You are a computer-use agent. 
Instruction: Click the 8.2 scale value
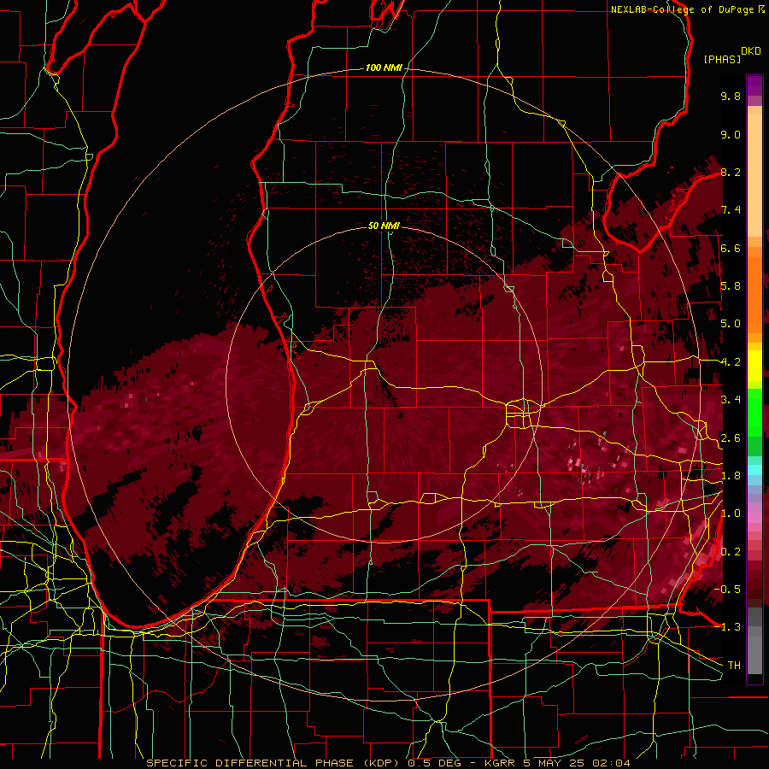coord(731,172)
